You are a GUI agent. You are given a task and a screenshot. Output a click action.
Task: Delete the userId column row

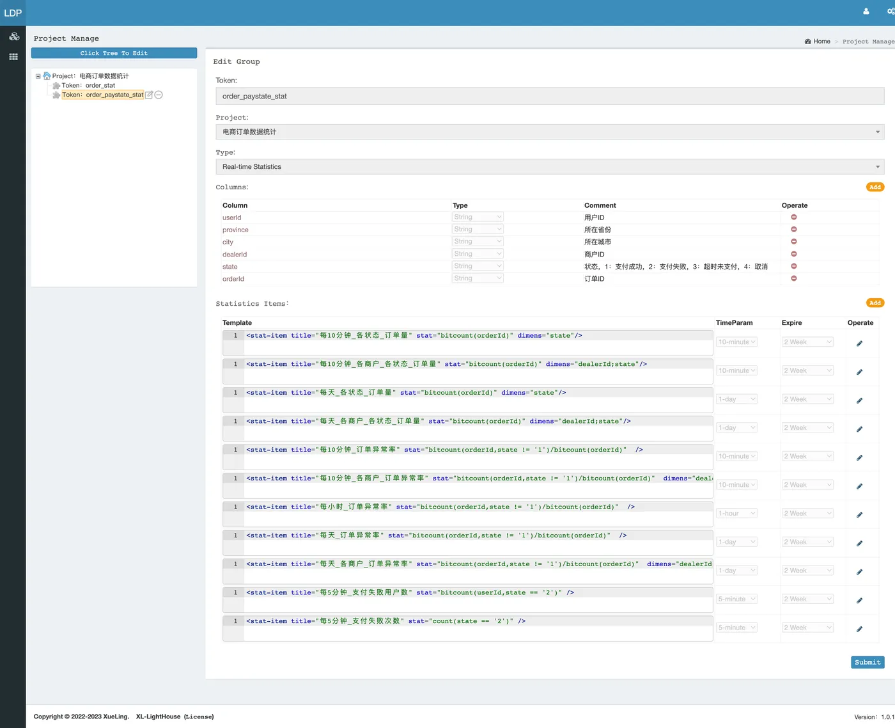[794, 217]
